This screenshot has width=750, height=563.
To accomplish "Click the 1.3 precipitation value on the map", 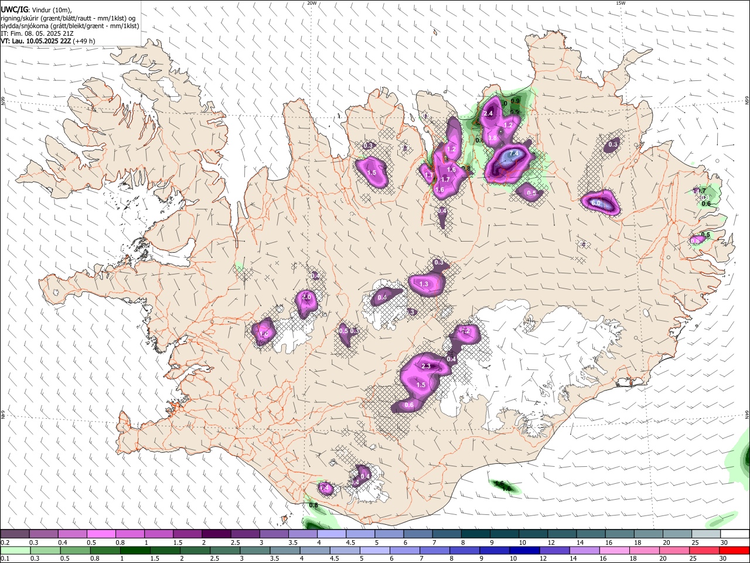I will pyautogui.click(x=424, y=284).
